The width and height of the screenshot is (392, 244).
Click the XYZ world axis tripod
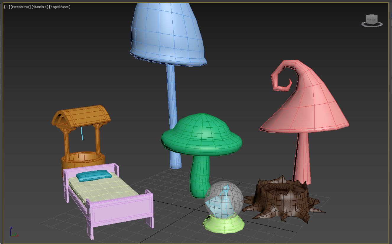tap(13, 232)
